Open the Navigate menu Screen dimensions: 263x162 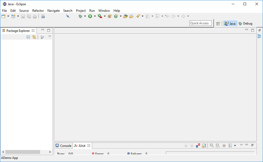tap(53, 11)
